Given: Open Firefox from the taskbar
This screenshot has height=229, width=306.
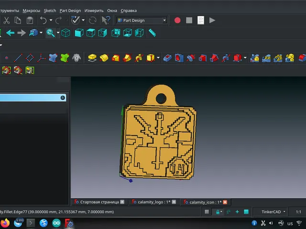Looking at the screenshot, I should point(5,223).
